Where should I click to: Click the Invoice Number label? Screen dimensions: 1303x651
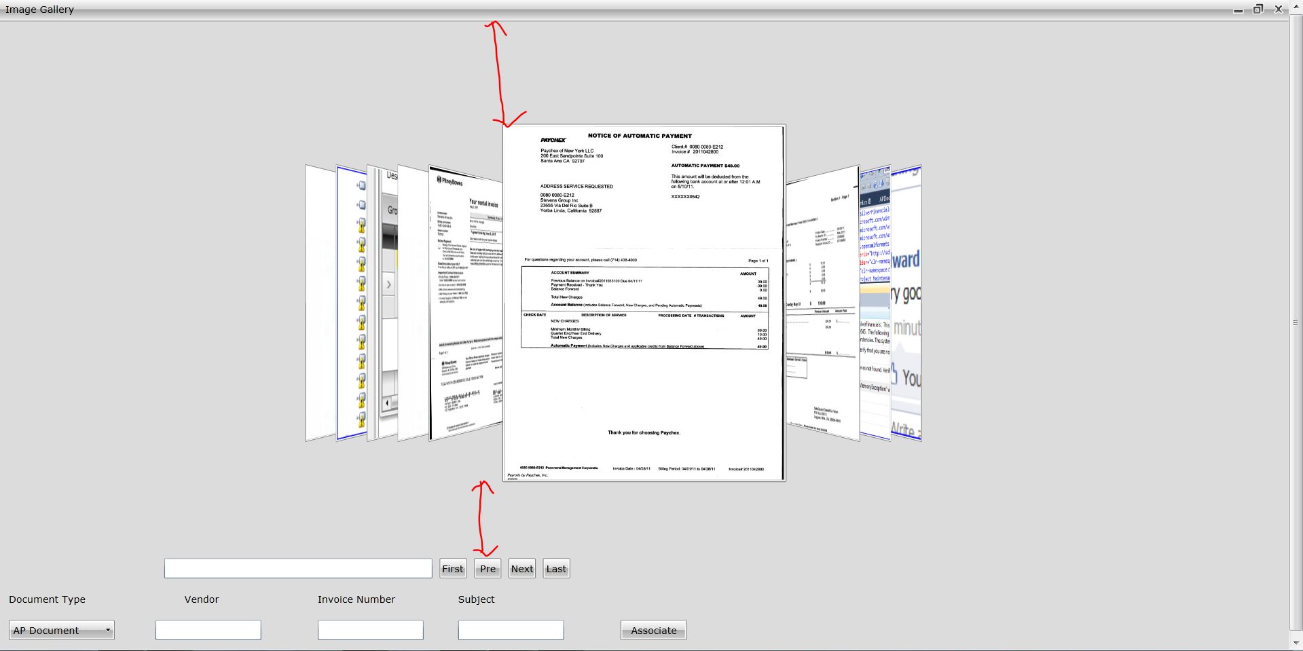click(356, 599)
